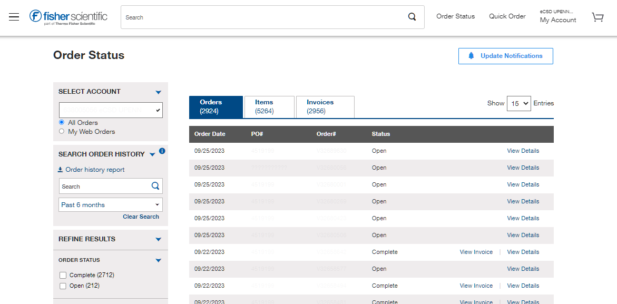This screenshot has width=617, height=304.
Task: Download the Order history report
Action: (x=94, y=170)
